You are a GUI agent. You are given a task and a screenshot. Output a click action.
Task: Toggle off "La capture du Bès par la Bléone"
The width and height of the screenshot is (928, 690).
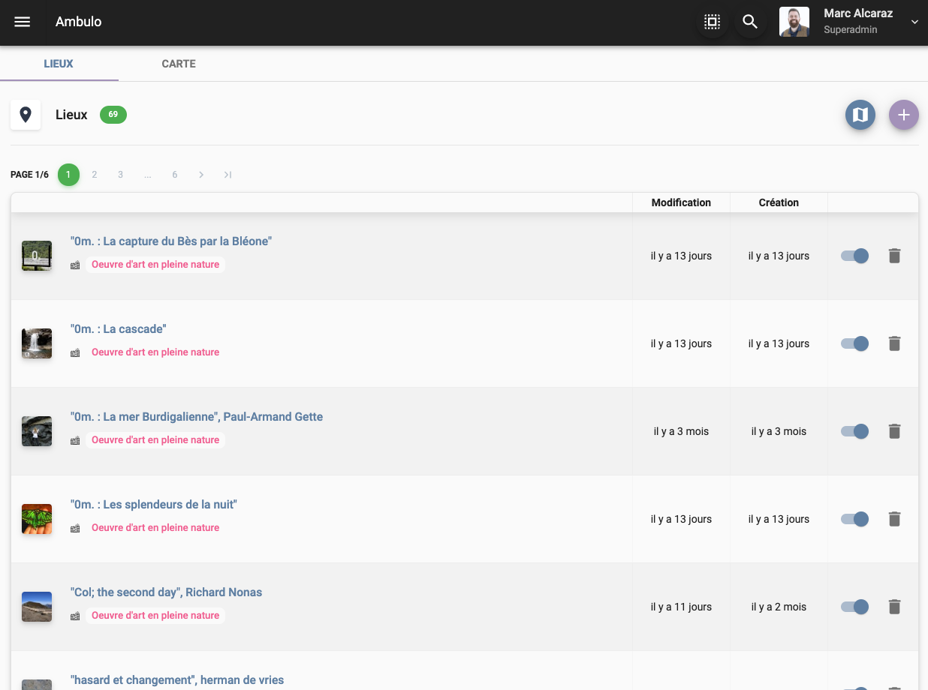point(854,256)
